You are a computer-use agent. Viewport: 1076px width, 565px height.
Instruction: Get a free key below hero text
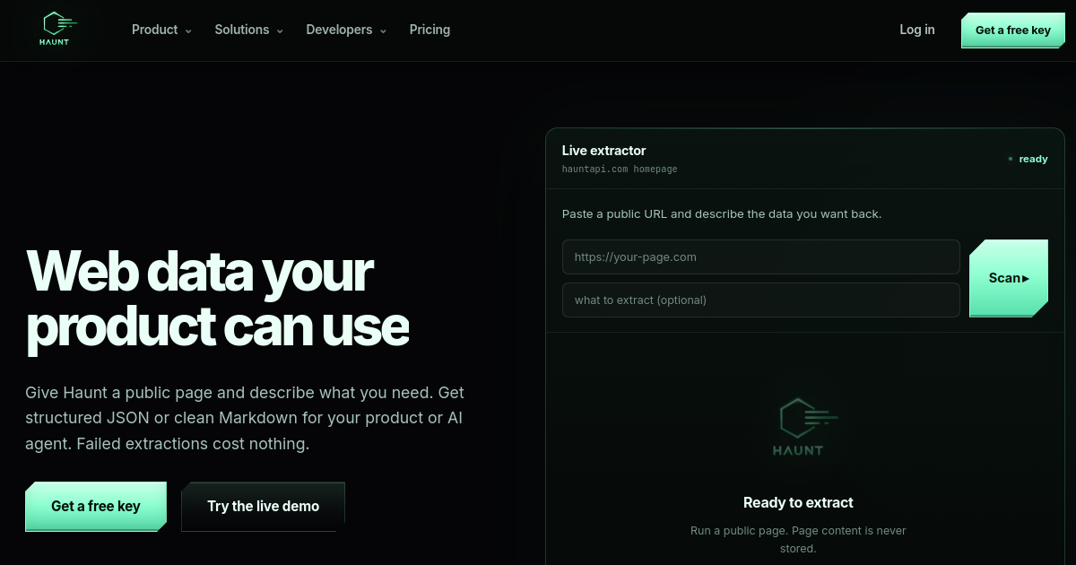tap(96, 507)
